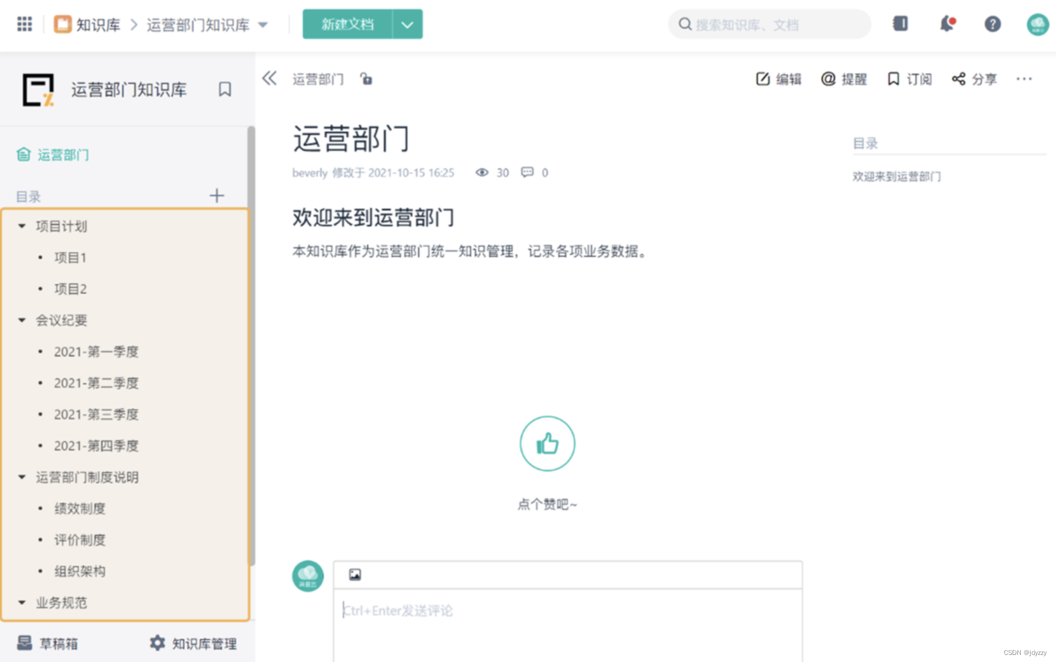Open the app grid launcher icon
1056x662 pixels.
(25, 24)
